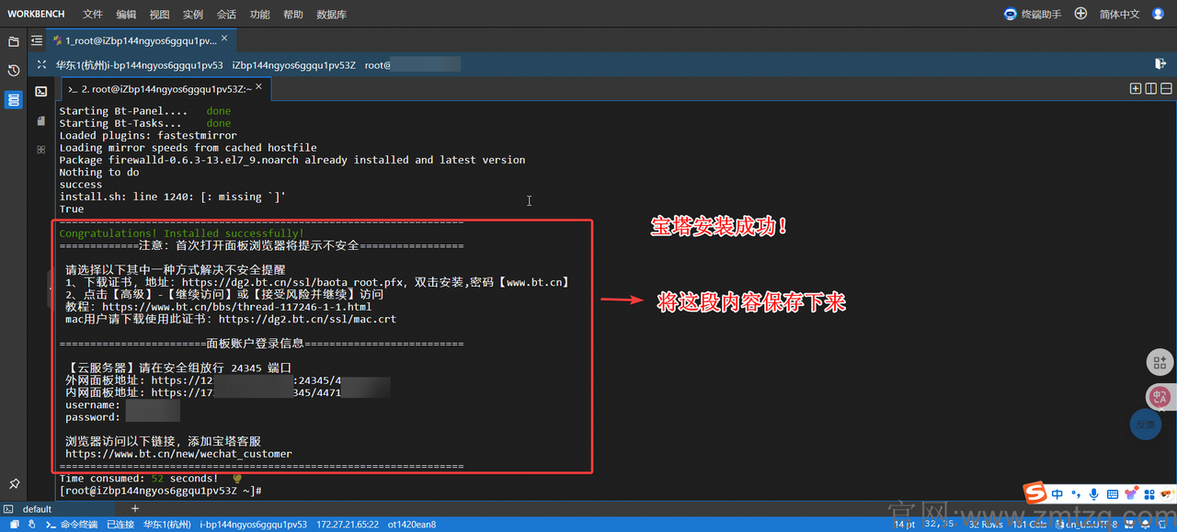Screen dimensions: 1177x532
Task: Open the 视图 menu
Action: 159,15
